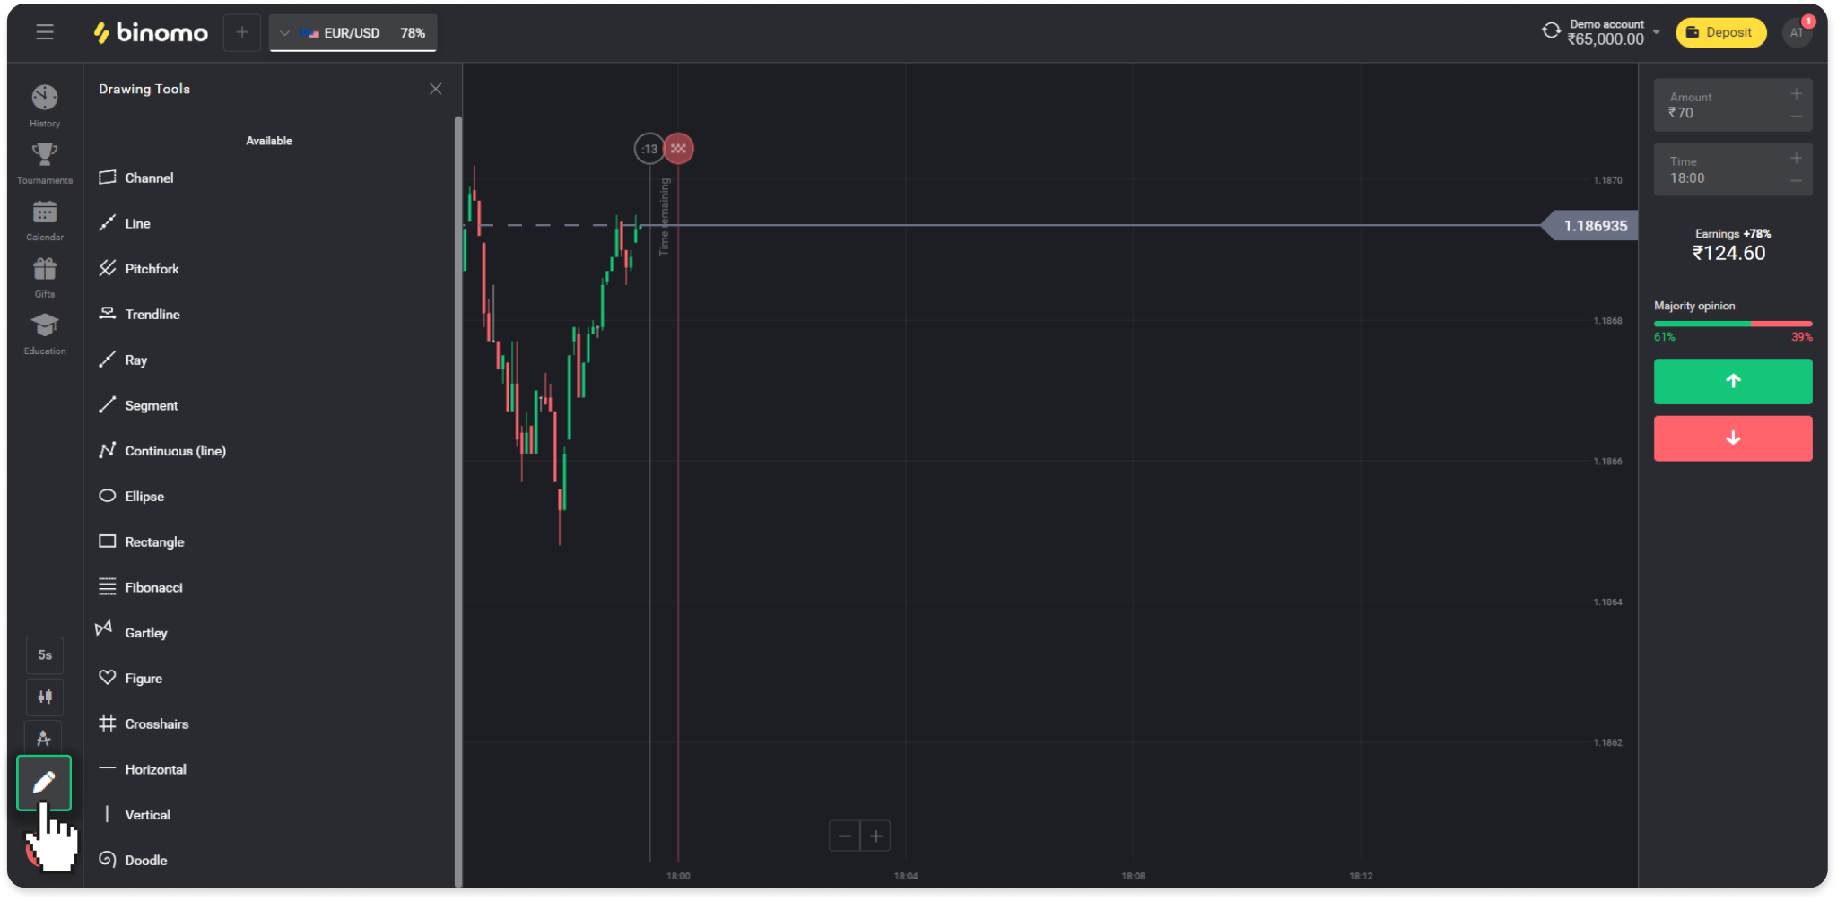Open the hamburger main menu
Viewport: 1837px width, 901px height.
[45, 32]
